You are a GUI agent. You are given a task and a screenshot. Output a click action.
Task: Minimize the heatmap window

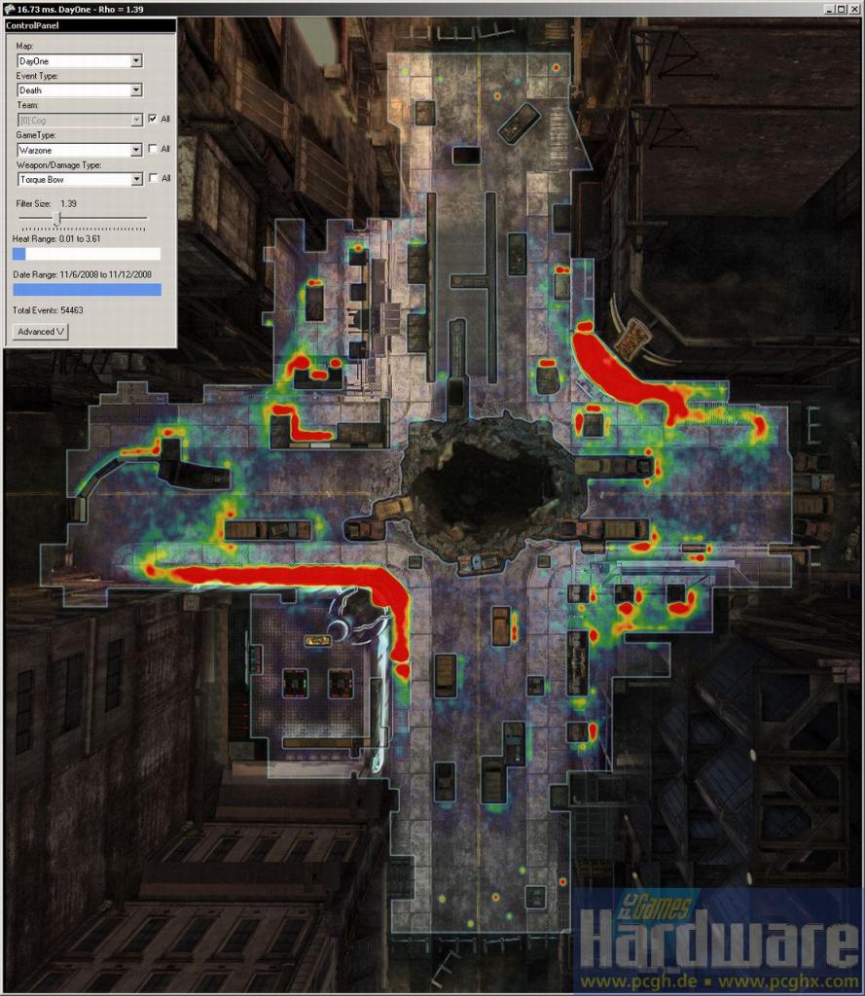[x=829, y=9]
